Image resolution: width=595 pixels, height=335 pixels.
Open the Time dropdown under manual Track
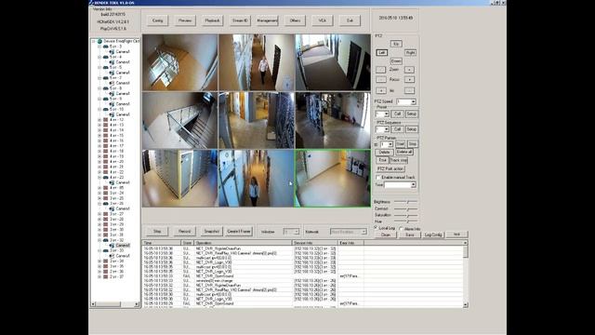coord(413,185)
